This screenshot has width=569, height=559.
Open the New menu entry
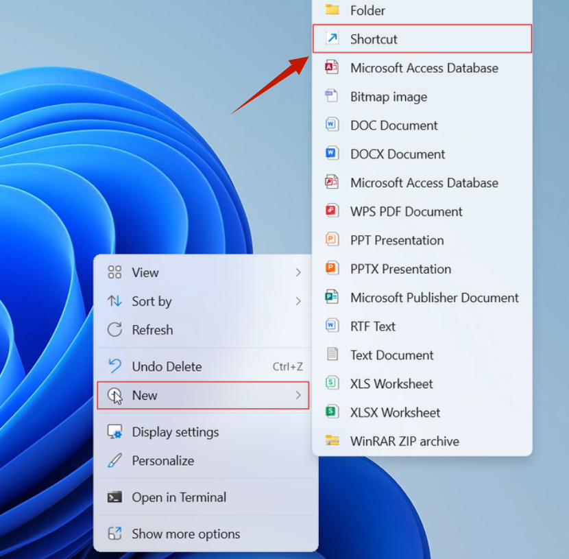pyautogui.click(x=203, y=395)
